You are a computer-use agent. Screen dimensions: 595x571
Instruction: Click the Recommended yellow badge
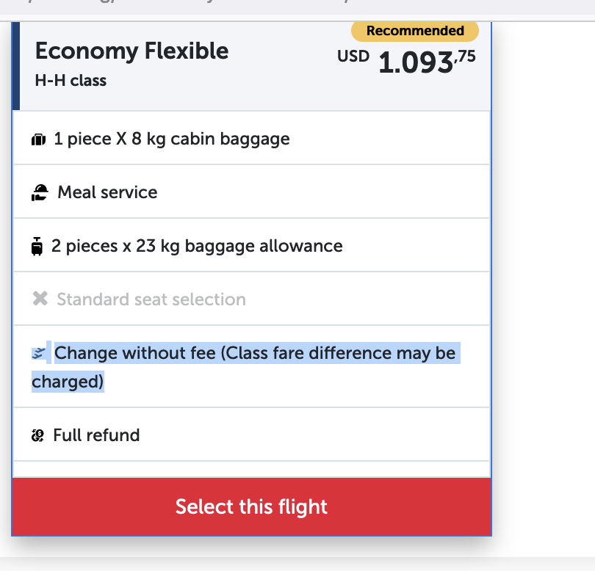(415, 31)
